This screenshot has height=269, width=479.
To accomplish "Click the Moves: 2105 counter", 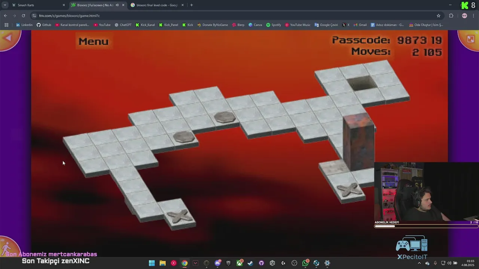I will [x=396, y=52].
